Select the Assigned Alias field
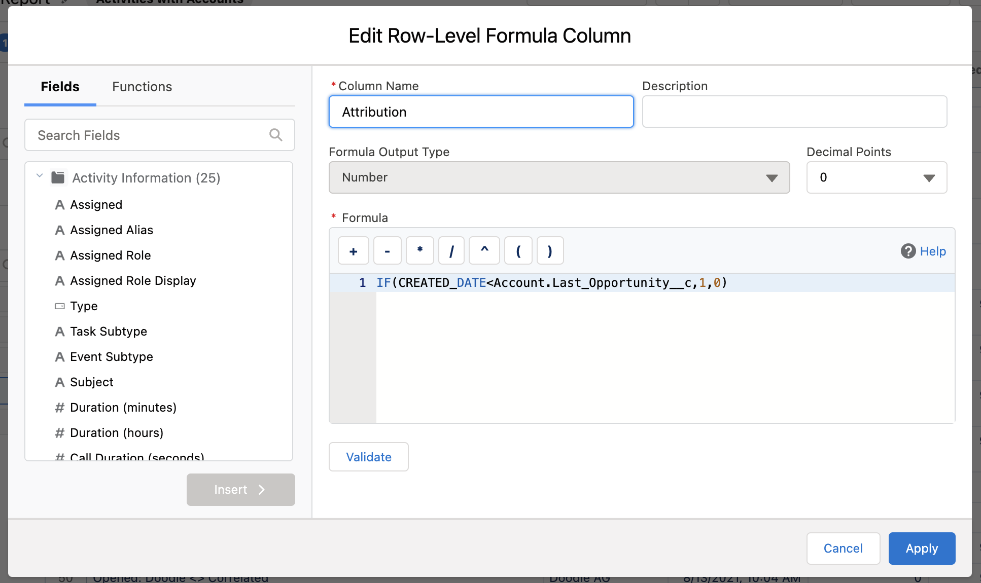Viewport: 981px width, 583px height. 112,230
